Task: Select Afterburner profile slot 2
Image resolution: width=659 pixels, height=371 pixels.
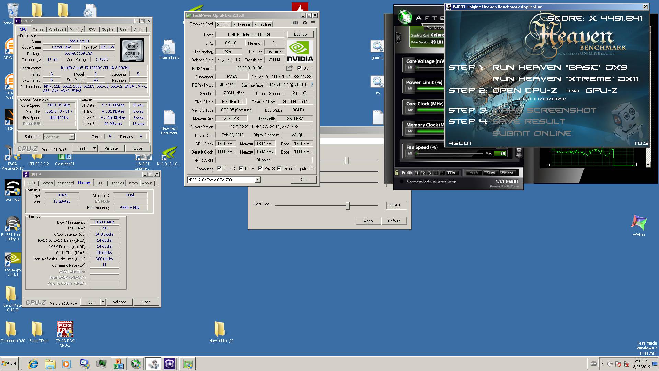Action: [x=423, y=173]
